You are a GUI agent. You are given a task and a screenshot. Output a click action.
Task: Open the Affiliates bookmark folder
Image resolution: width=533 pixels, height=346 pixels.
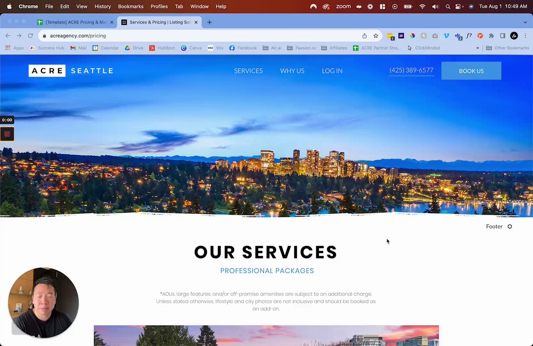click(334, 48)
